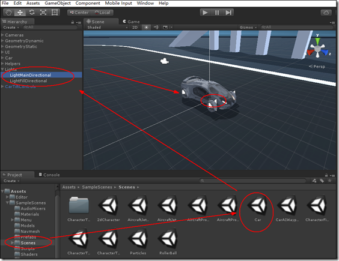Click Assets in breadcrumb path
This screenshot has width=339, height=261.
(x=69, y=187)
